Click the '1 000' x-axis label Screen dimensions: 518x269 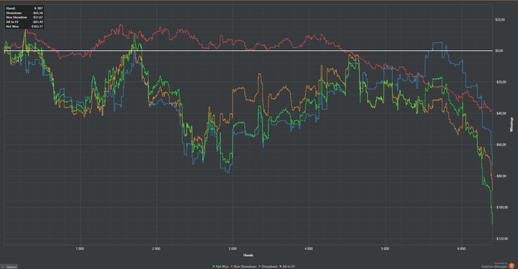click(x=80, y=249)
